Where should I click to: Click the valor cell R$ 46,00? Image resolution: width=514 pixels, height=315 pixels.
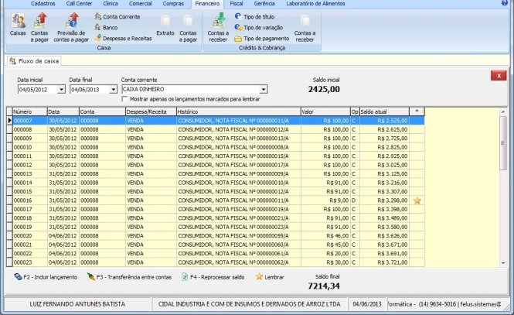[x=325, y=236]
